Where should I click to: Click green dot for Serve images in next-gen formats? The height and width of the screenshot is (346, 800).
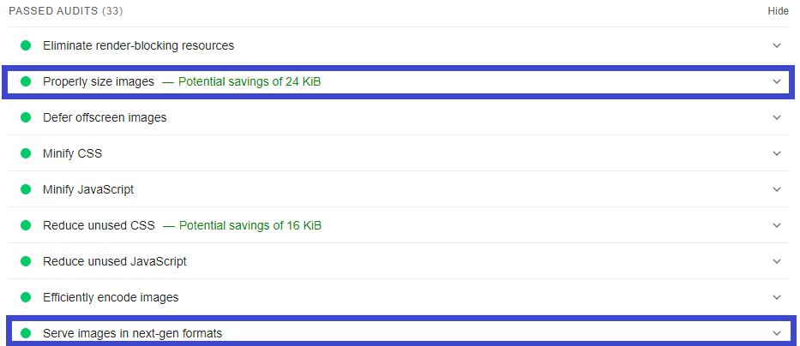click(26, 333)
